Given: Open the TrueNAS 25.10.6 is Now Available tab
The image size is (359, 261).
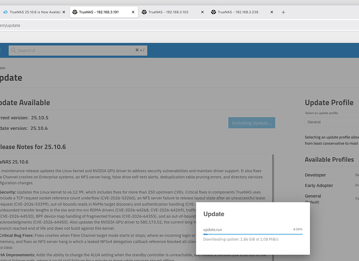Looking at the screenshot, I should coord(34,12).
